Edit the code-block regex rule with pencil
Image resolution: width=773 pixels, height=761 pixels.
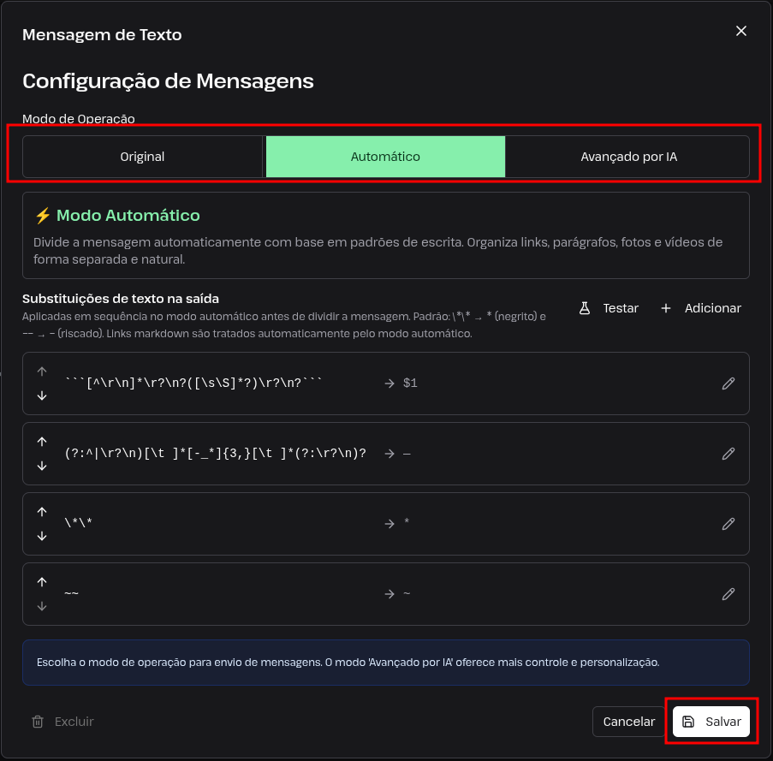[x=728, y=383]
